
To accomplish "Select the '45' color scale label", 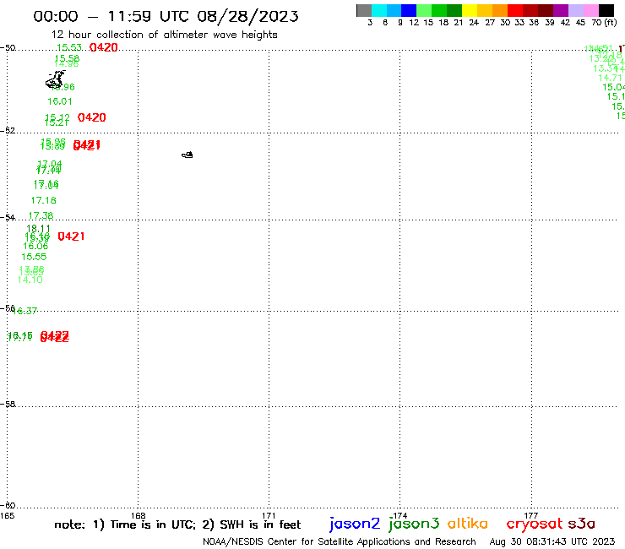I will coord(580,22).
